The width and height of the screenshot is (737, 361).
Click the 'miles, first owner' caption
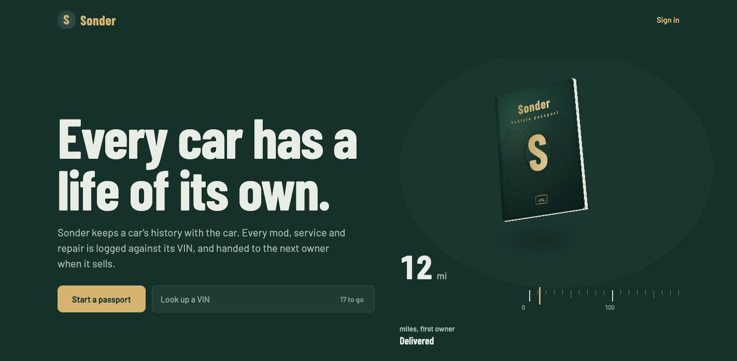[427, 329]
